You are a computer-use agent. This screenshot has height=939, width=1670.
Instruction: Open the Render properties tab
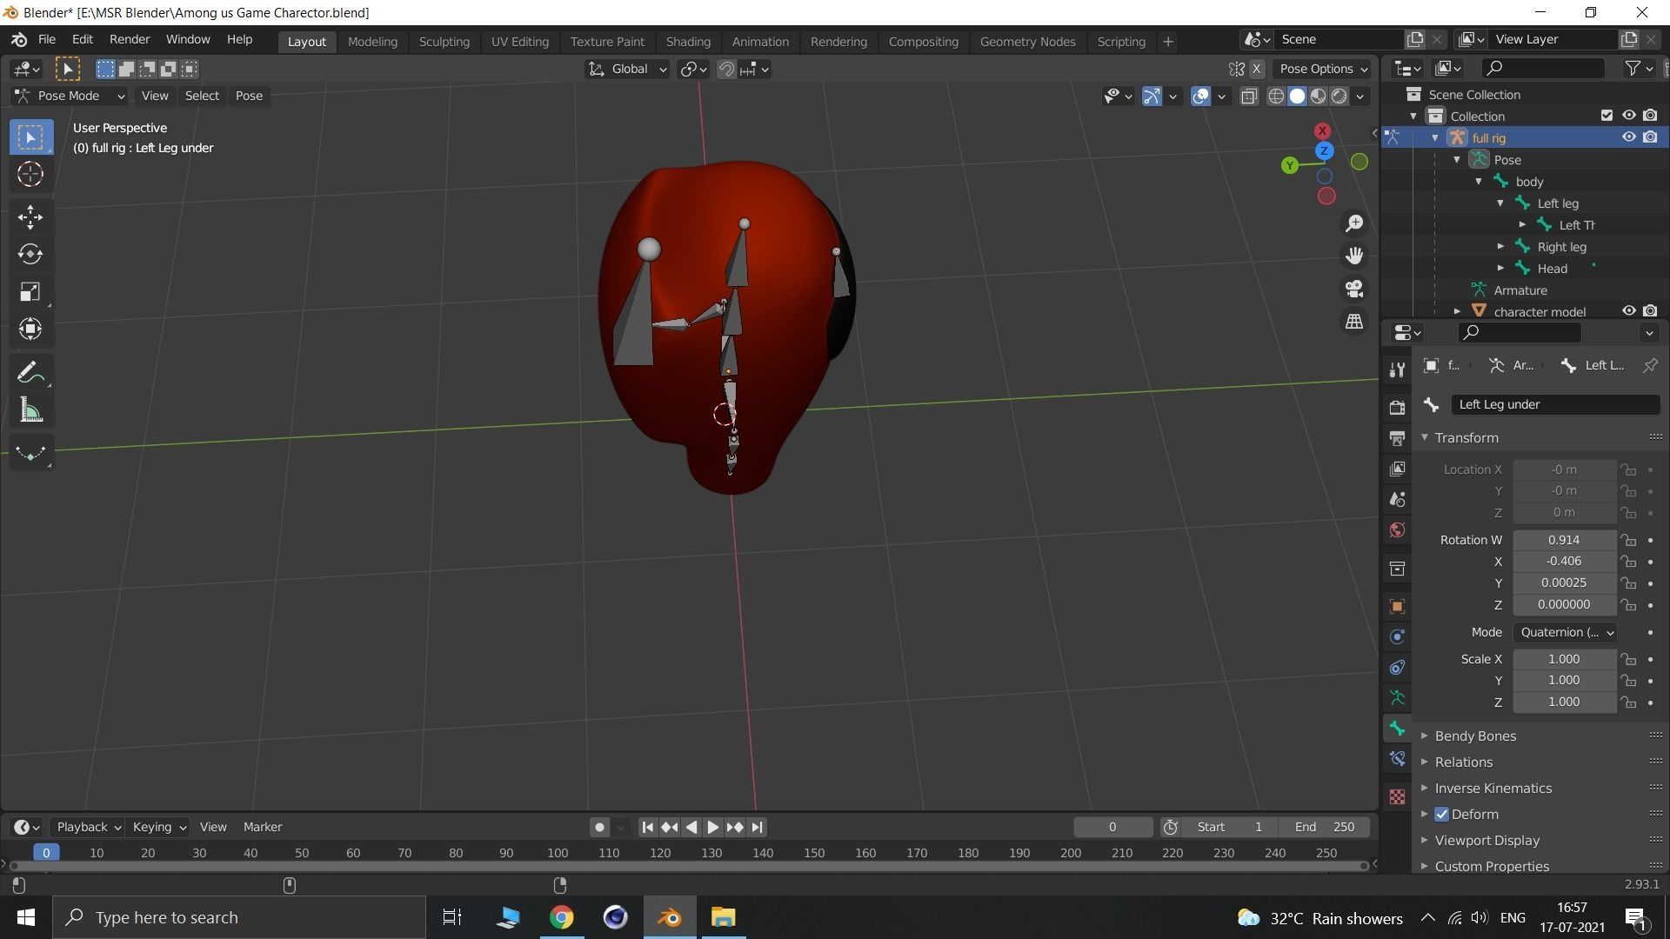point(1397,407)
